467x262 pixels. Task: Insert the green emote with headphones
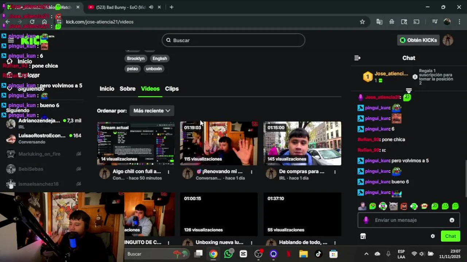383,206
